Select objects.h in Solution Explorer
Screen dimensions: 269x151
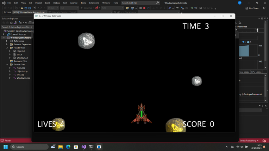point(21,51)
